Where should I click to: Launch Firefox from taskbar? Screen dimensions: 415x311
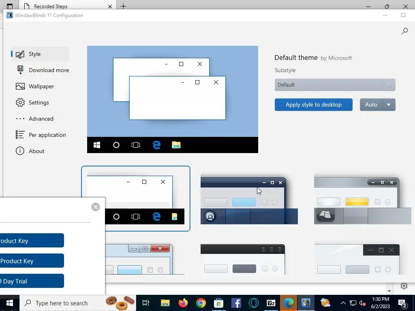point(183,303)
